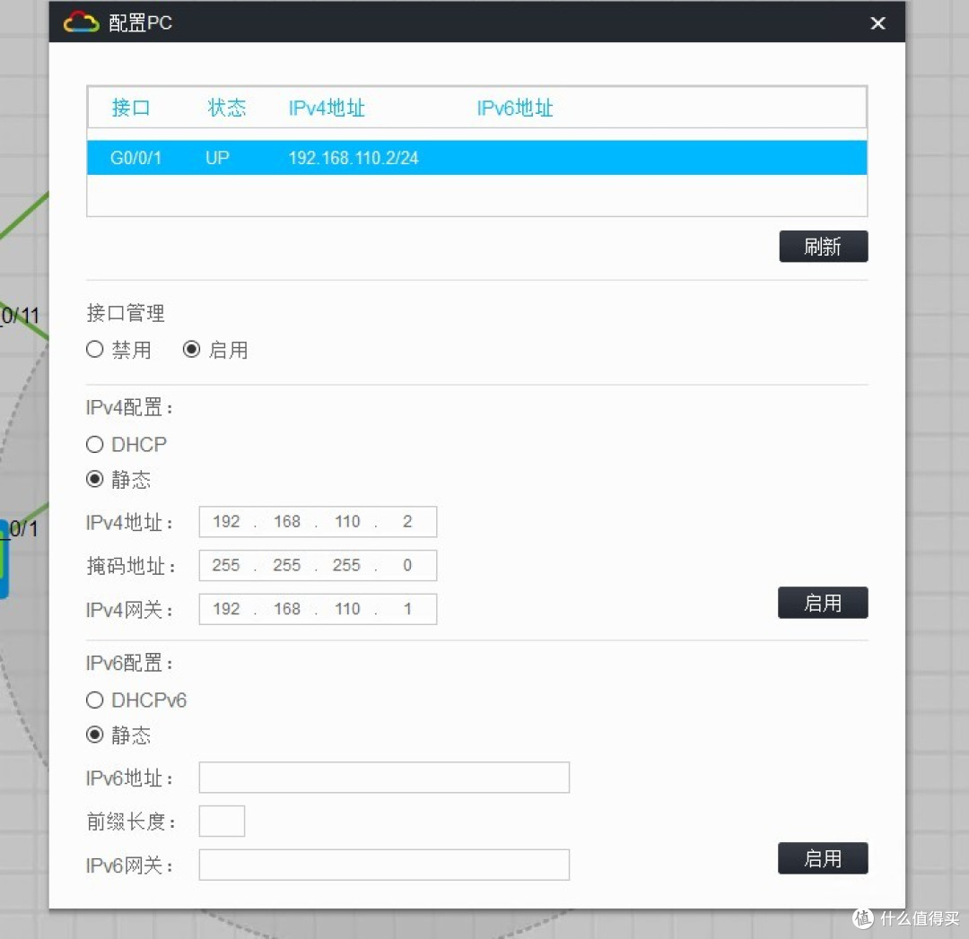Click the 掩码地址 input field
Image resolution: width=969 pixels, height=939 pixels.
[318, 565]
